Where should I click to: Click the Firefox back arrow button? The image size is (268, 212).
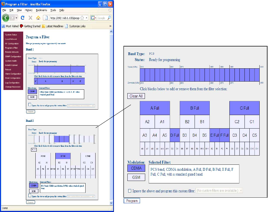coord(6,18)
